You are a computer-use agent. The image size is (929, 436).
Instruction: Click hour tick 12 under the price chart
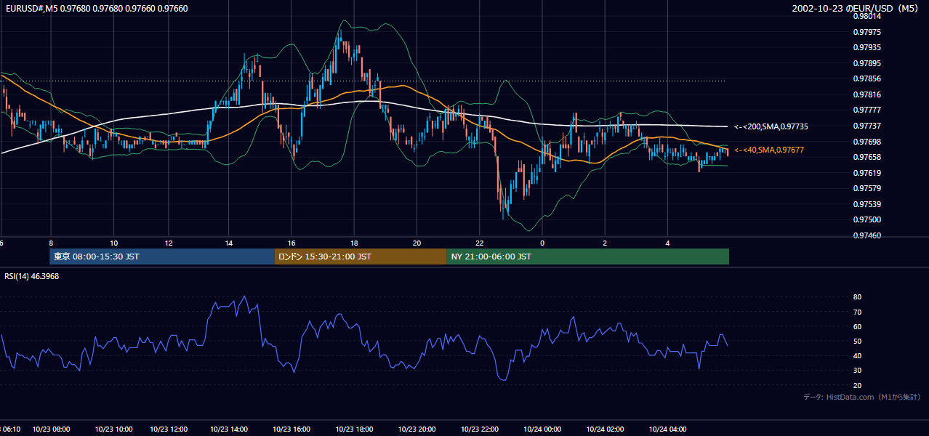[x=169, y=243]
